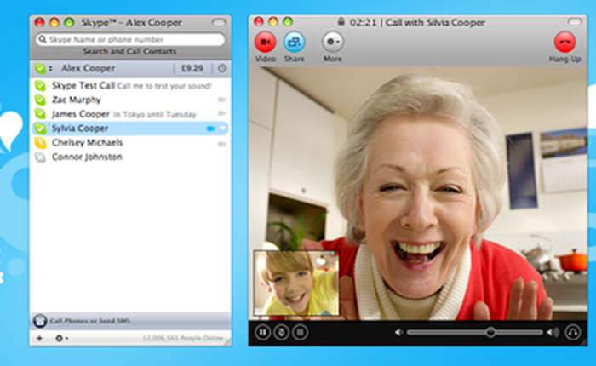The height and width of the screenshot is (366, 596).
Task: Hang up the call with Sylvia
Action: [x=564, y=41]
